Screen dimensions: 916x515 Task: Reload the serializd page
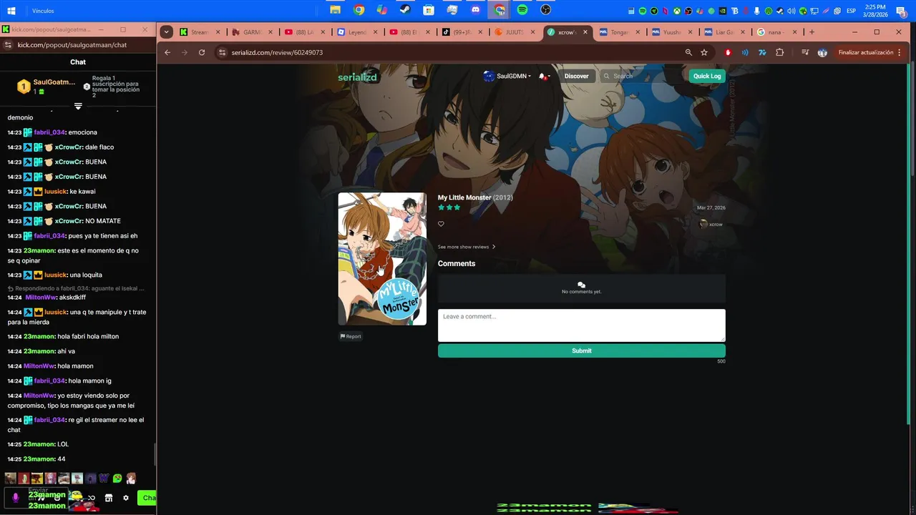click(x=202, y=52)
